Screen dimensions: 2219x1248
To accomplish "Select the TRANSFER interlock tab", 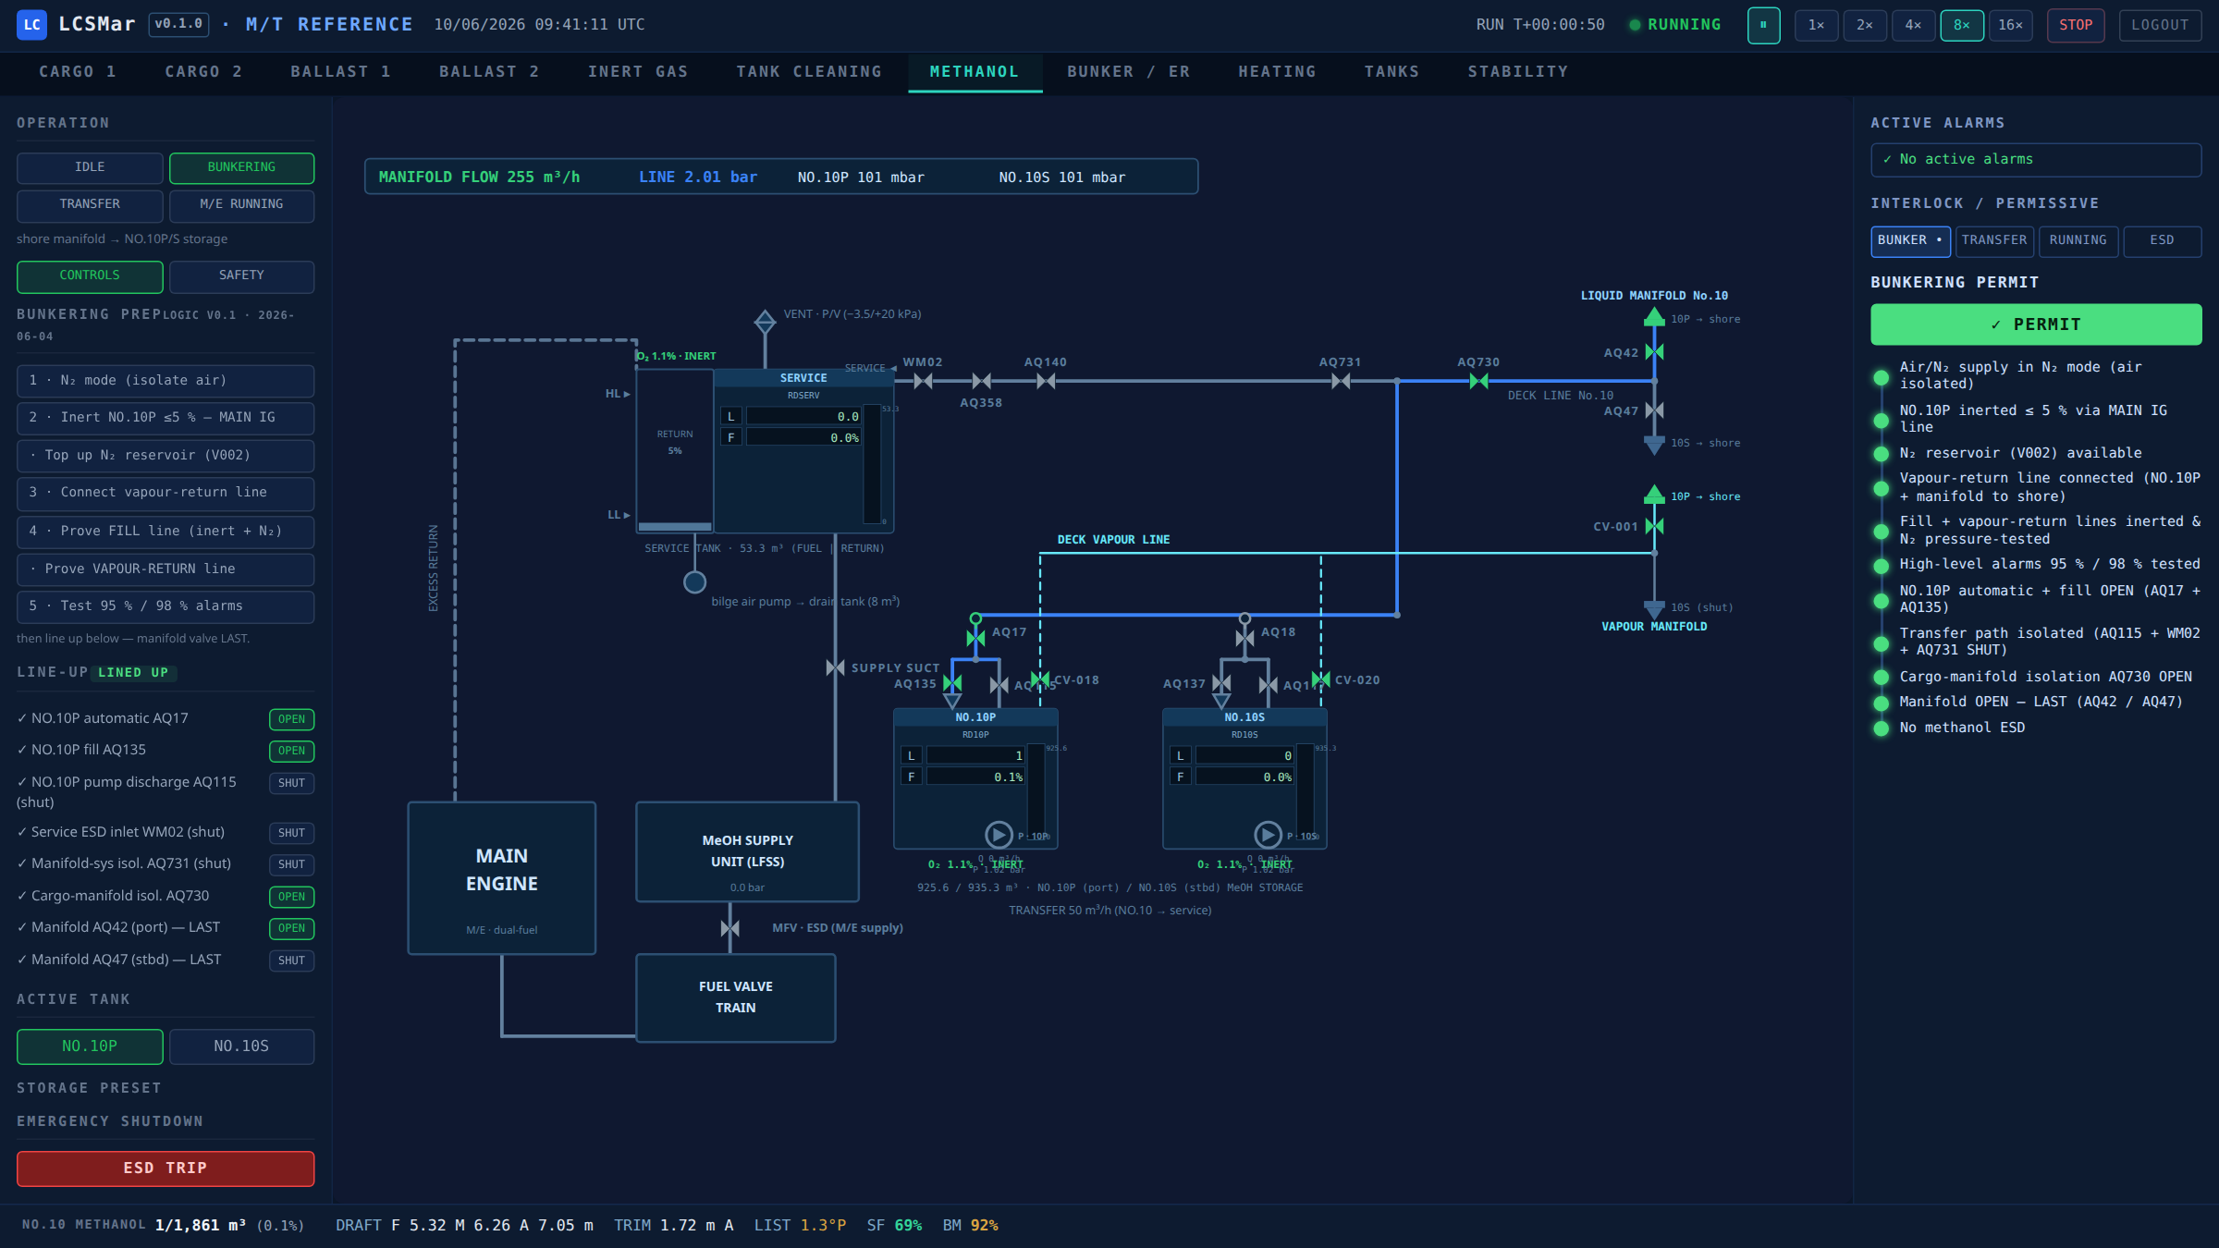I will [x=1994, y=240].
